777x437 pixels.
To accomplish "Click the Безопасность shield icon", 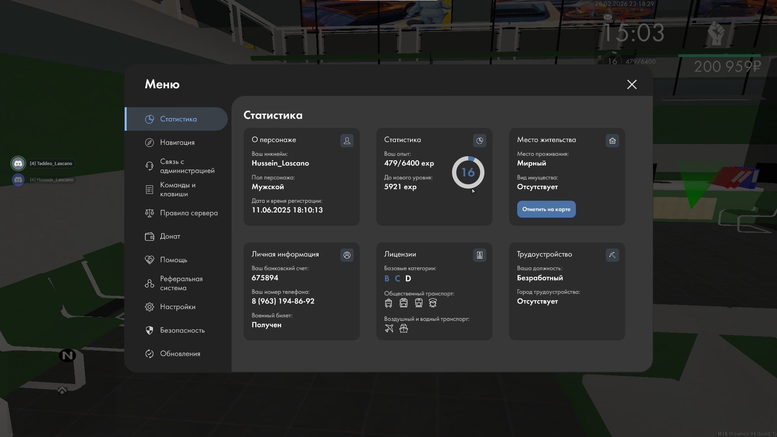I will (149, 331).
